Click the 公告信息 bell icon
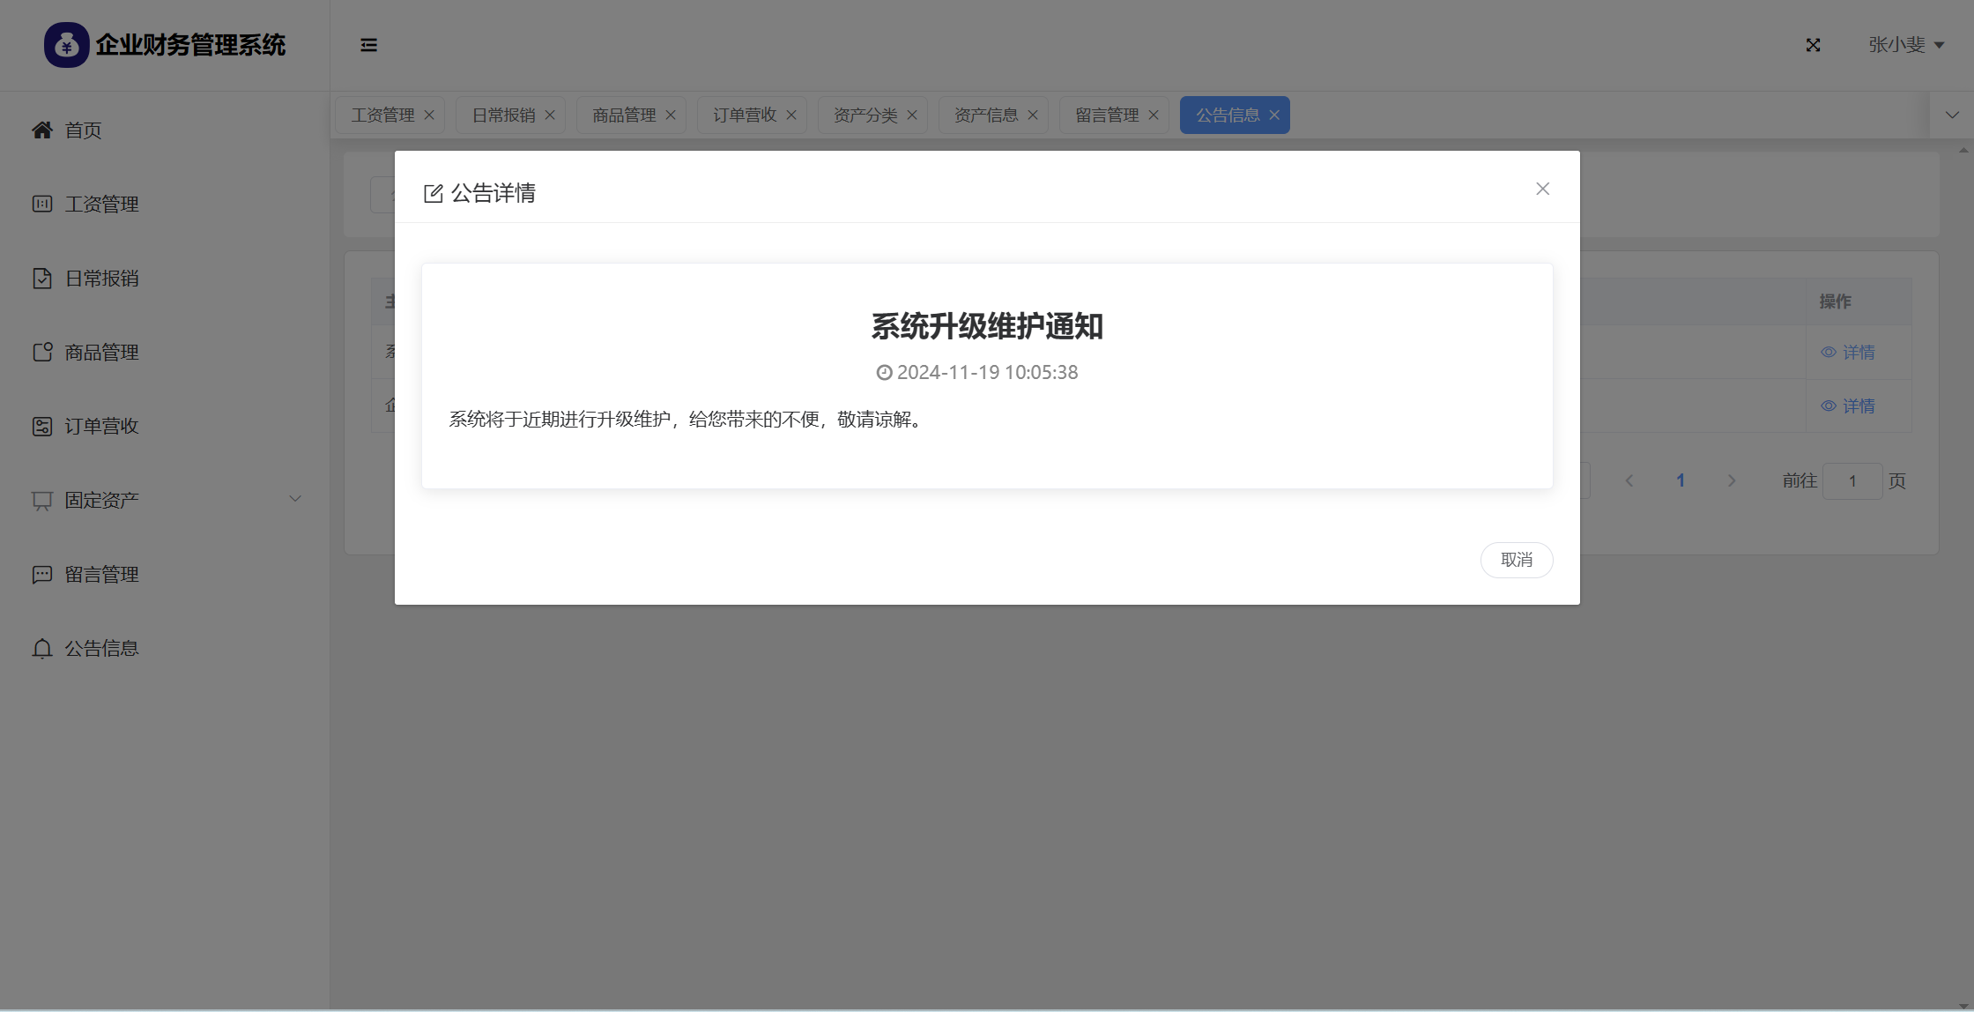This screenshot has height=1012, width=1974. coord(41,649)
